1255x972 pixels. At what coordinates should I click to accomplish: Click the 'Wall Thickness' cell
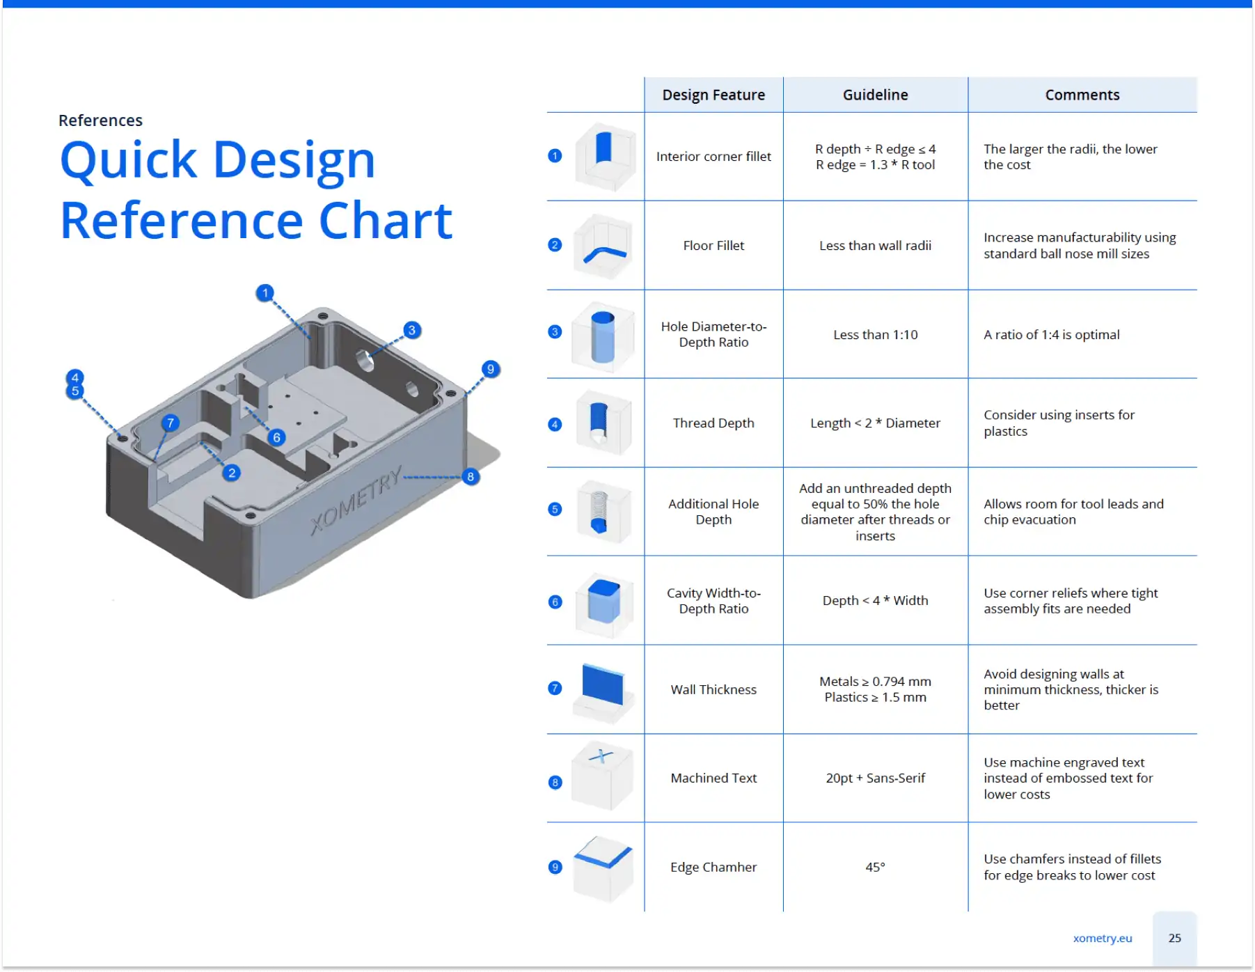coord(713,690)
